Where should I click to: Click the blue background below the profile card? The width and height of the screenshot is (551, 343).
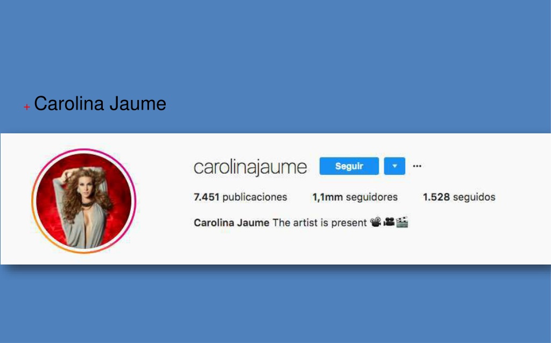coord(275,305)
